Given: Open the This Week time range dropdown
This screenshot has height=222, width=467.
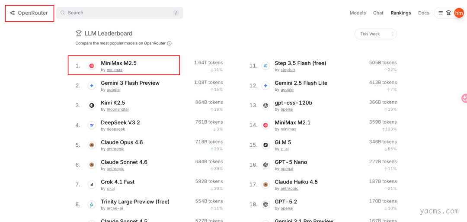Looking at the screenshot, I should pos(375,34).
